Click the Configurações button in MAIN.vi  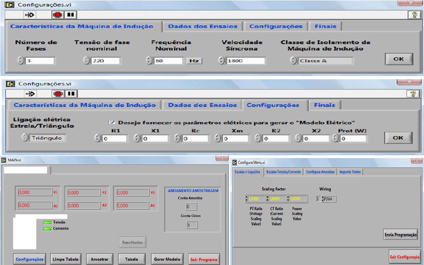29,259
